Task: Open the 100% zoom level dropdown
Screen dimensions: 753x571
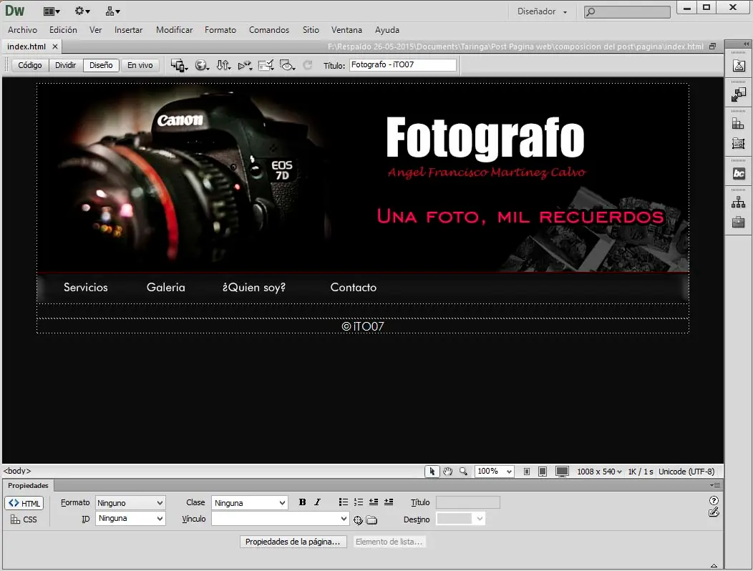Action: click(x=494, y=472)
